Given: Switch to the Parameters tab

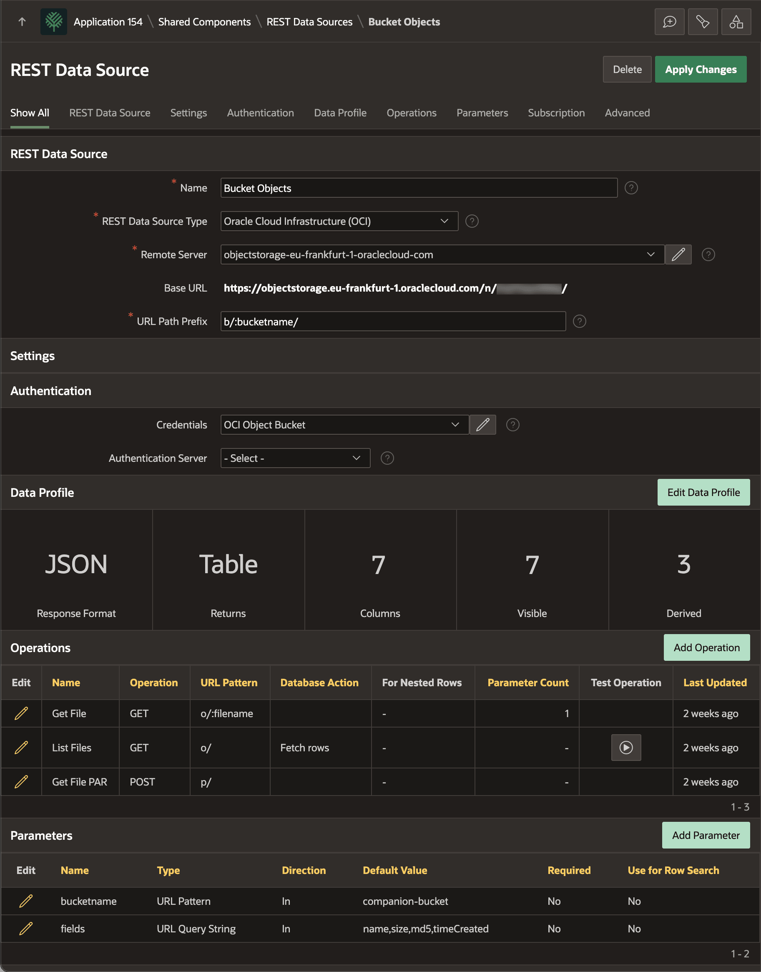Looking at the screenshot, I should [x=482, y=113].
